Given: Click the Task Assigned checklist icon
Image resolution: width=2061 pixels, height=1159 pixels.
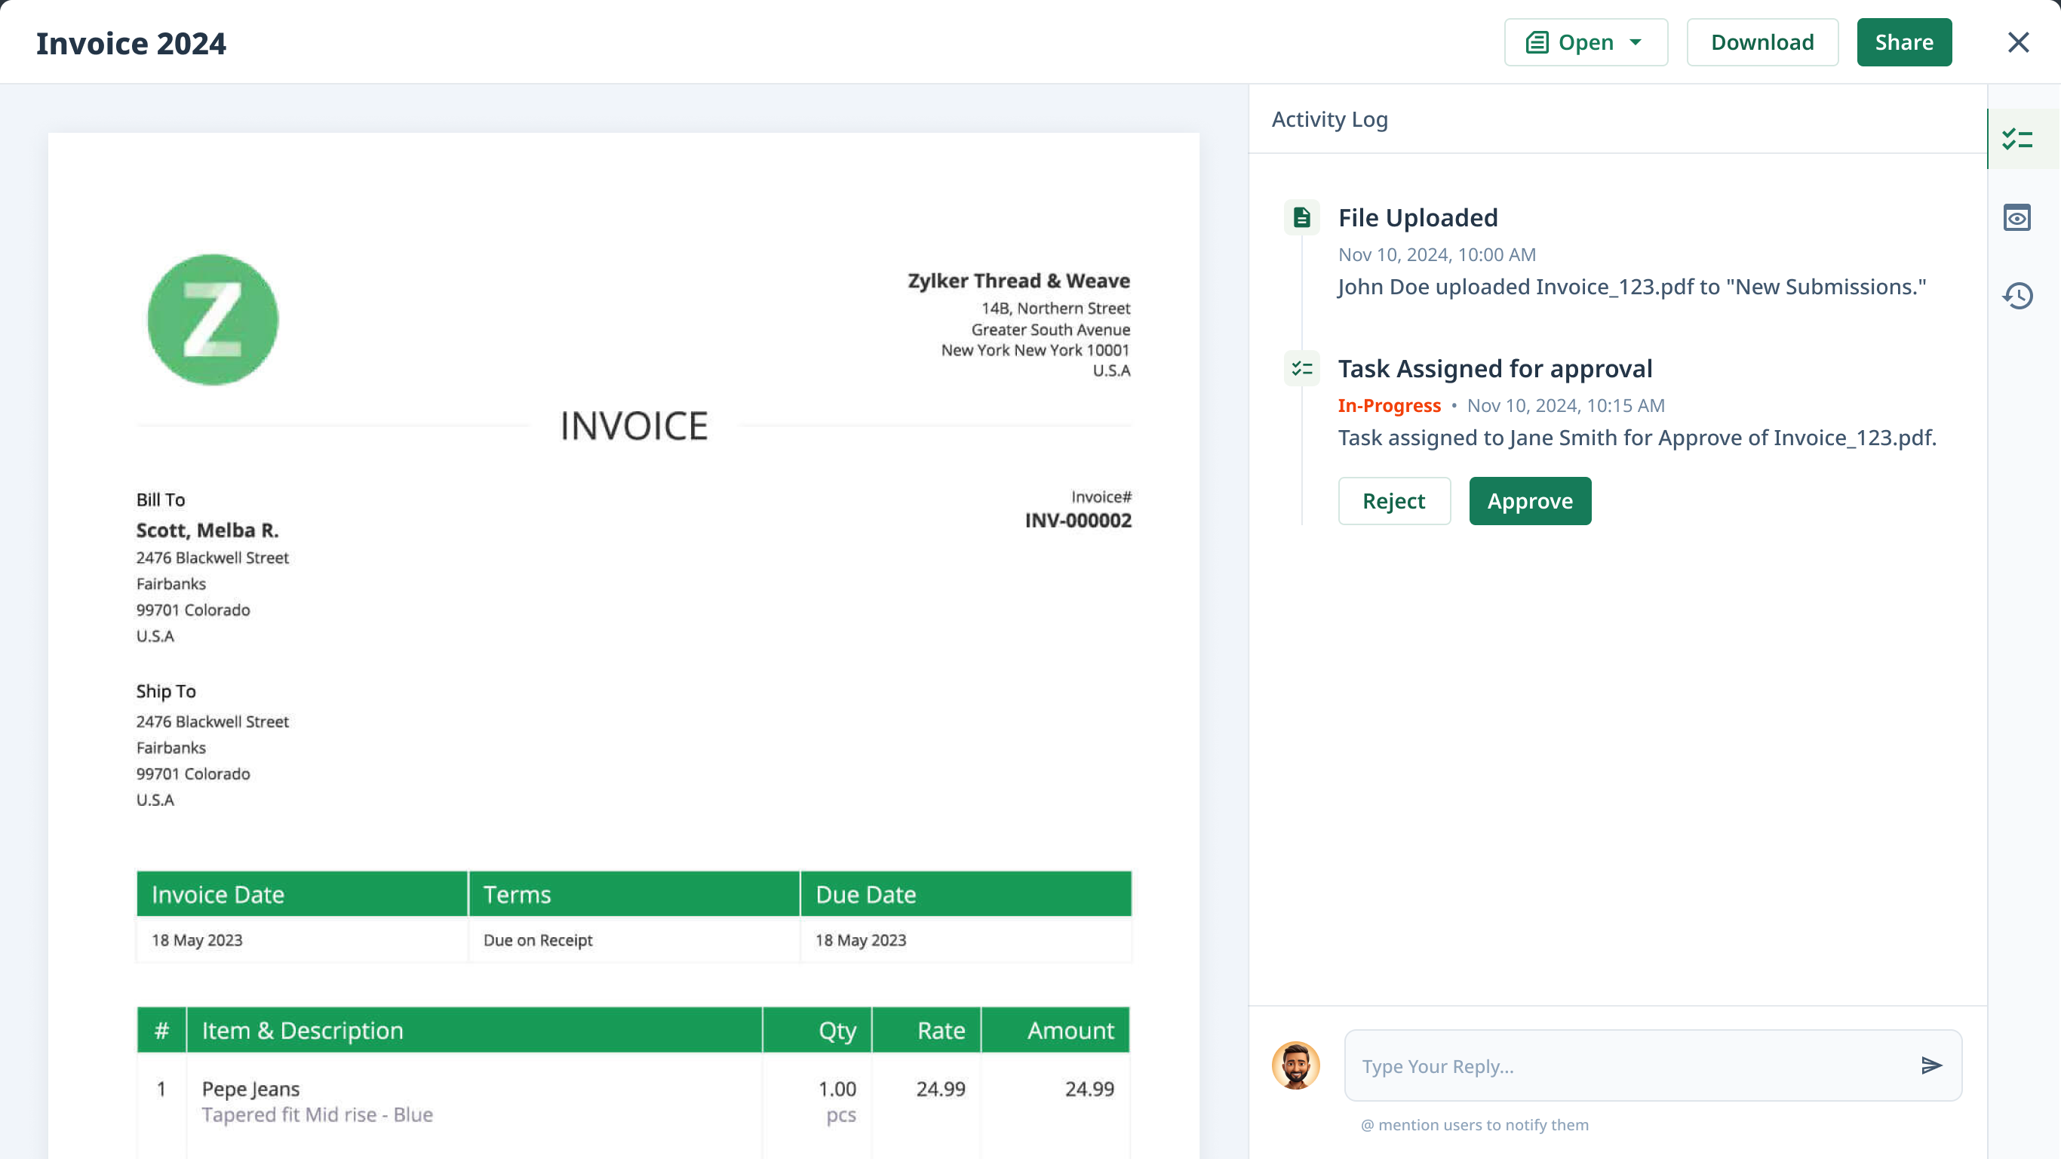Looking at the screenshot, I should 1302,369.
